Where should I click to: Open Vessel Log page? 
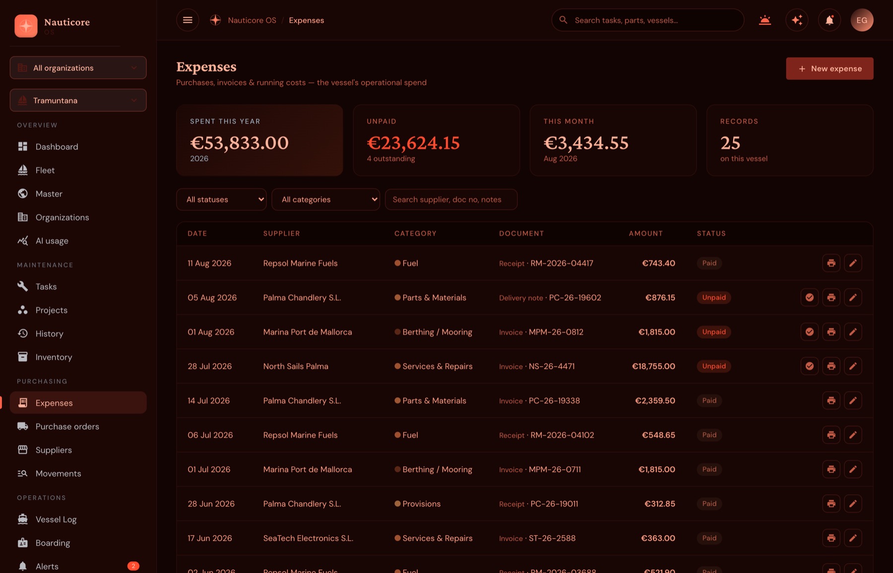(78, 519)
